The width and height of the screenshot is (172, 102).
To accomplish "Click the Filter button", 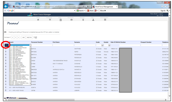I will [x=7, y=45].
